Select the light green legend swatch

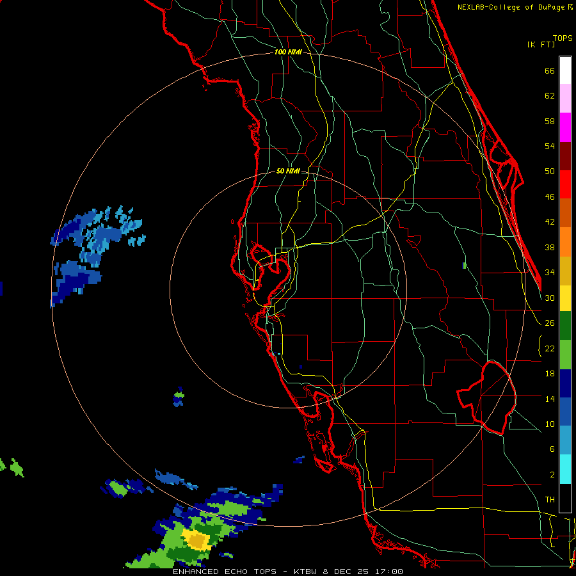(565, 355)
